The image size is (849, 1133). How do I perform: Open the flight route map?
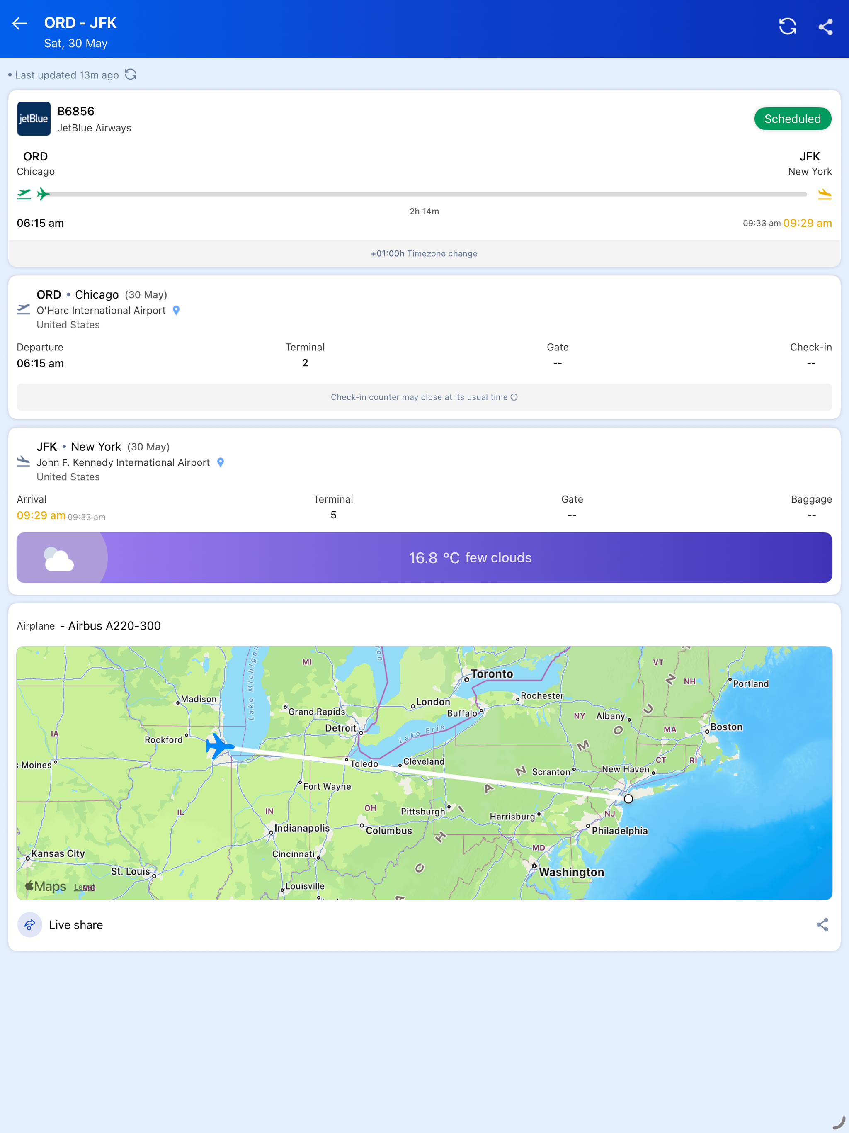pos(424,773)
